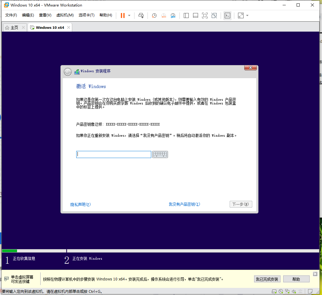Close the 主页 tab
This screenshot has width=322, height=295.
pos(24,27)
